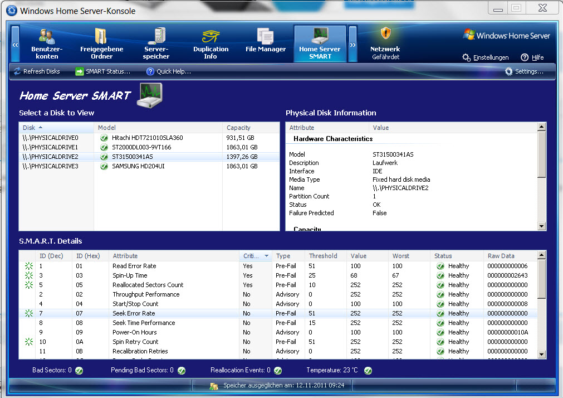Select disk \\.\PHYSICALDRIVE0

(149, 138)
